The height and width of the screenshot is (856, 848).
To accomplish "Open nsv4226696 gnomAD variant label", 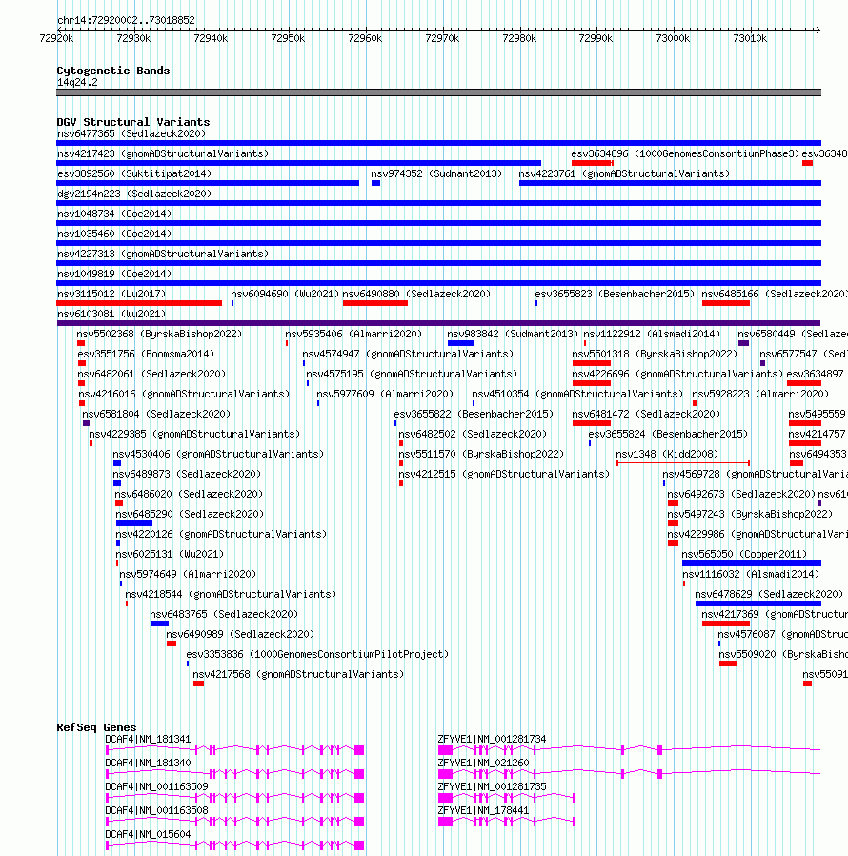I will click(x=677, y=374).
